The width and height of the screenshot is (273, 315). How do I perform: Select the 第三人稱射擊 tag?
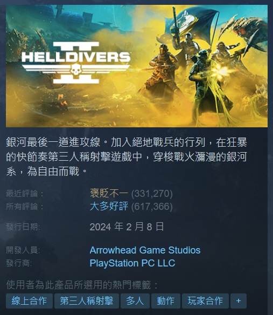coord(87,301)
